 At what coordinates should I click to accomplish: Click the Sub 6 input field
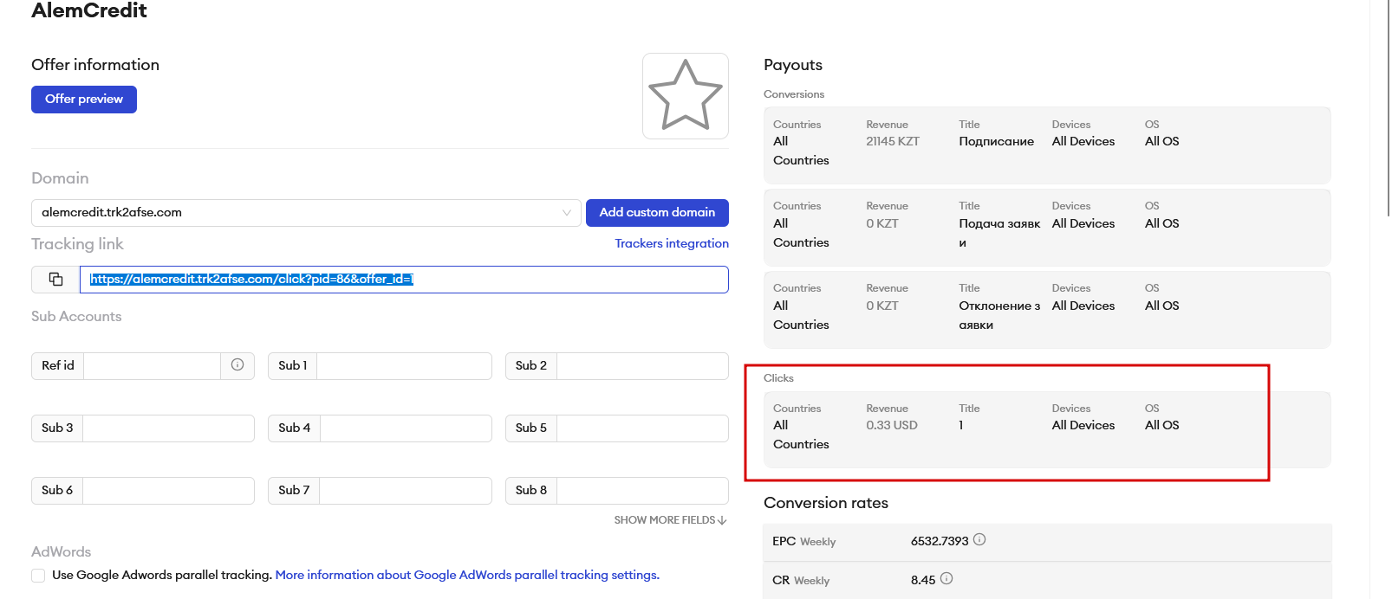coord(168,491)
